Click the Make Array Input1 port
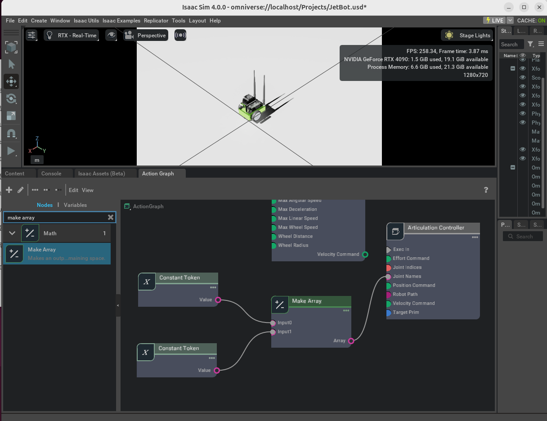Image resolution: width=547 pixels, height=421 pixels. pos(273,332)
